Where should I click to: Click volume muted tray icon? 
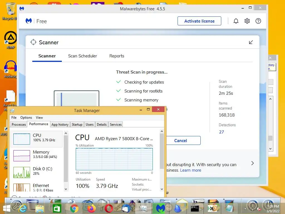tap(258, 209)
